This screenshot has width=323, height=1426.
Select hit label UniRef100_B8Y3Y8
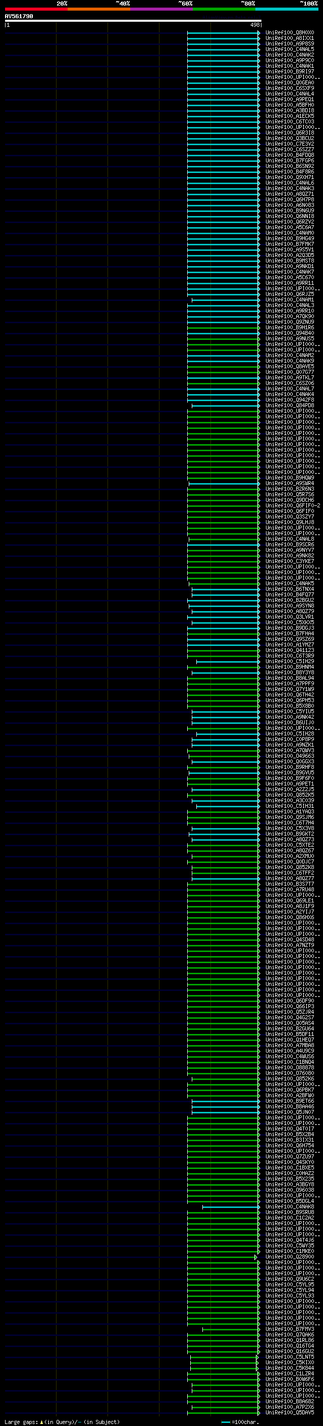coord(289,672)
